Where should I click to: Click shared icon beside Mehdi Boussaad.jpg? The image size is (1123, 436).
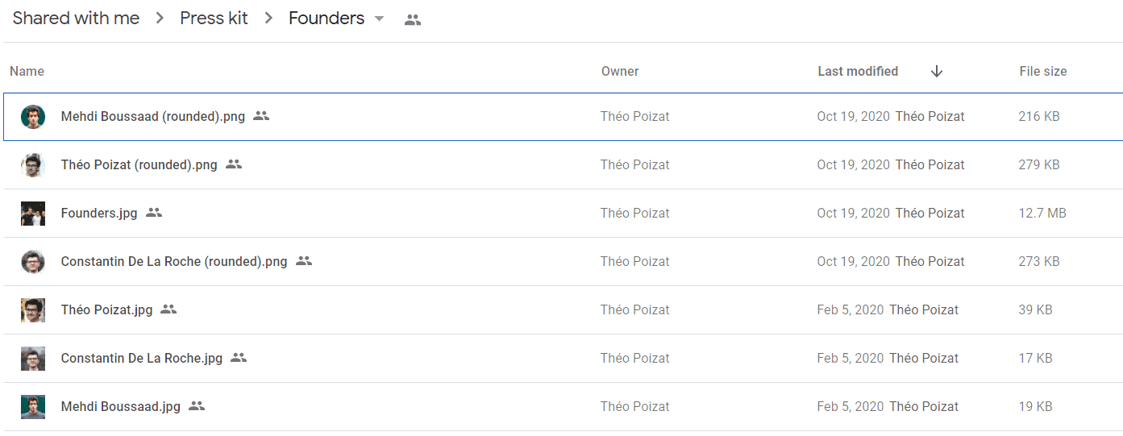tap(197, 406)
